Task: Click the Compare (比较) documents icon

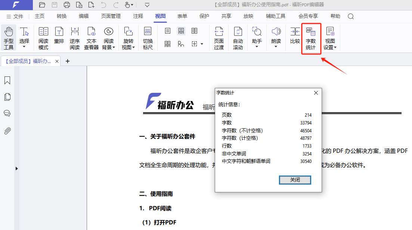Action: click(295, 36)
